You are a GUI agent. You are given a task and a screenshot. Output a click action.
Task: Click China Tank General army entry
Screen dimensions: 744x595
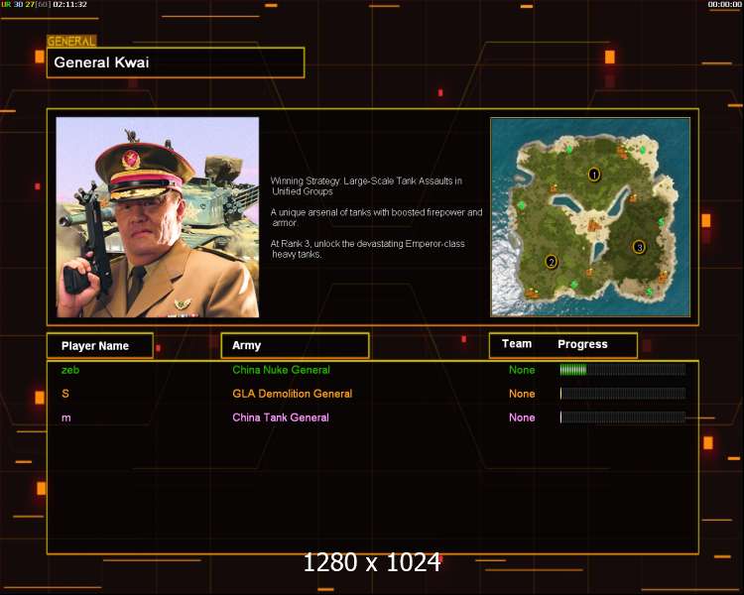pyautogui.click(x=281, y=417)
